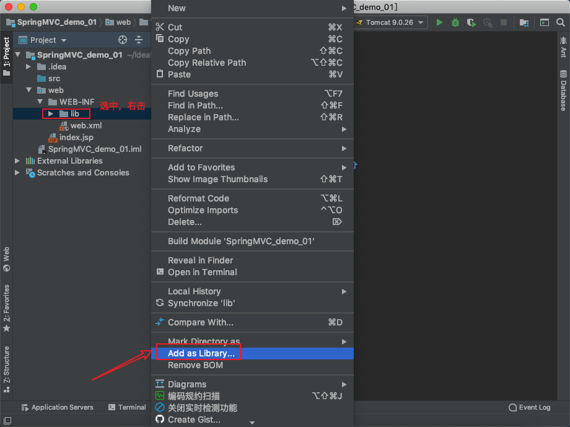Open the Database tool window
Viewport: 570px width, 427px height.
pyautogui.click(x=563, y=90)
